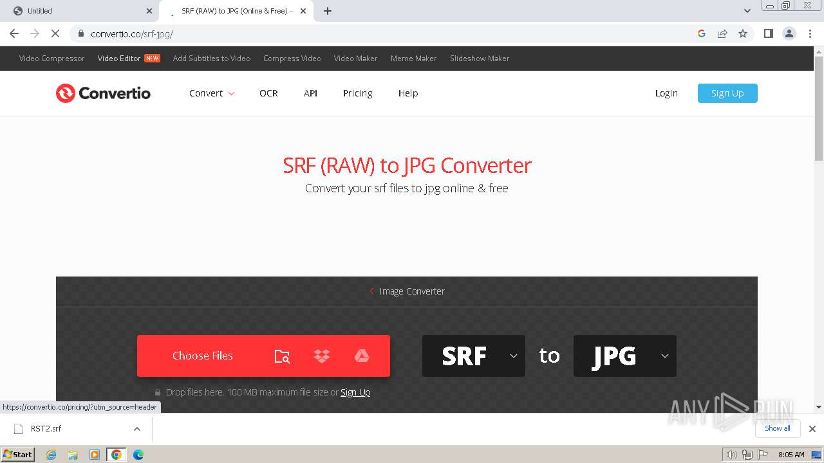Show all downloads
Screen dimensions: 824x463
tap(778, 428)
